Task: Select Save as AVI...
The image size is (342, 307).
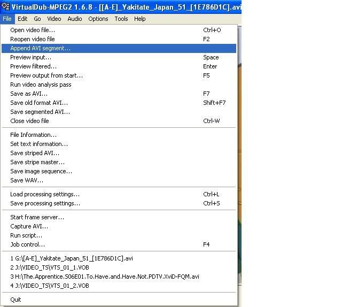Action: point(119,94)
